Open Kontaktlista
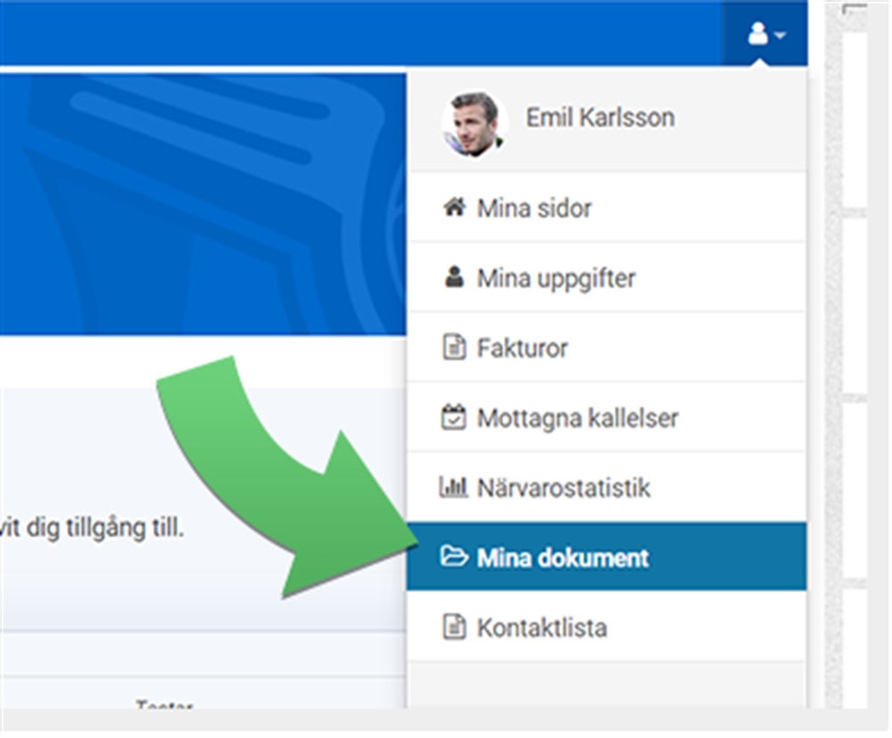 [x=541, y=628]
